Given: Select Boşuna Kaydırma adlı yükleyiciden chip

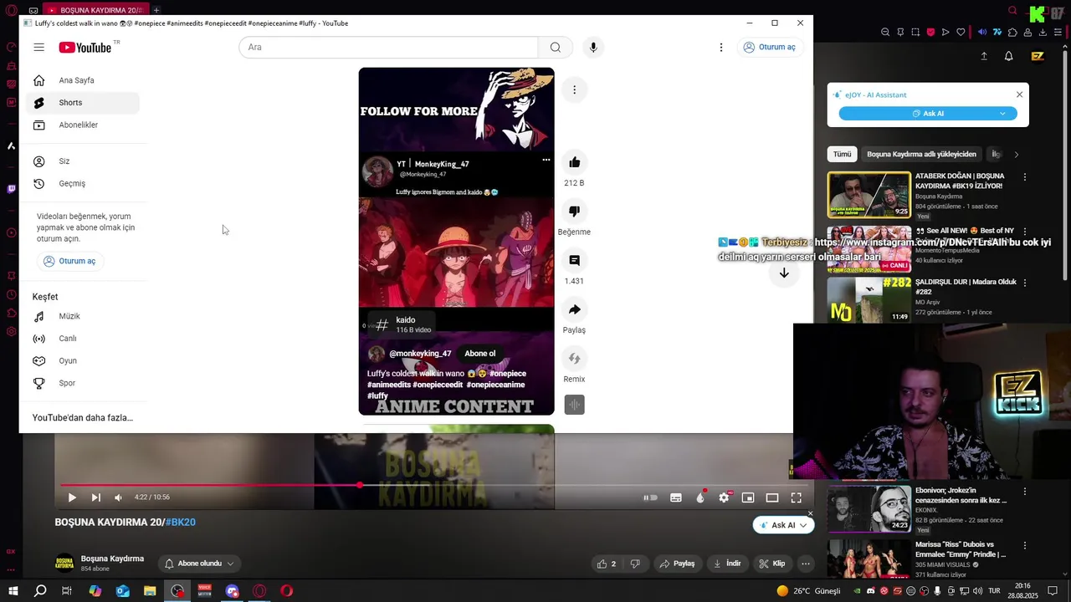Looking at the screenshot, I should click(921, 154).
